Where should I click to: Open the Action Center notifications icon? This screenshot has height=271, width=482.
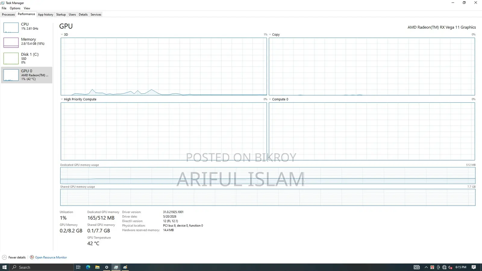(x=474, y=267)
